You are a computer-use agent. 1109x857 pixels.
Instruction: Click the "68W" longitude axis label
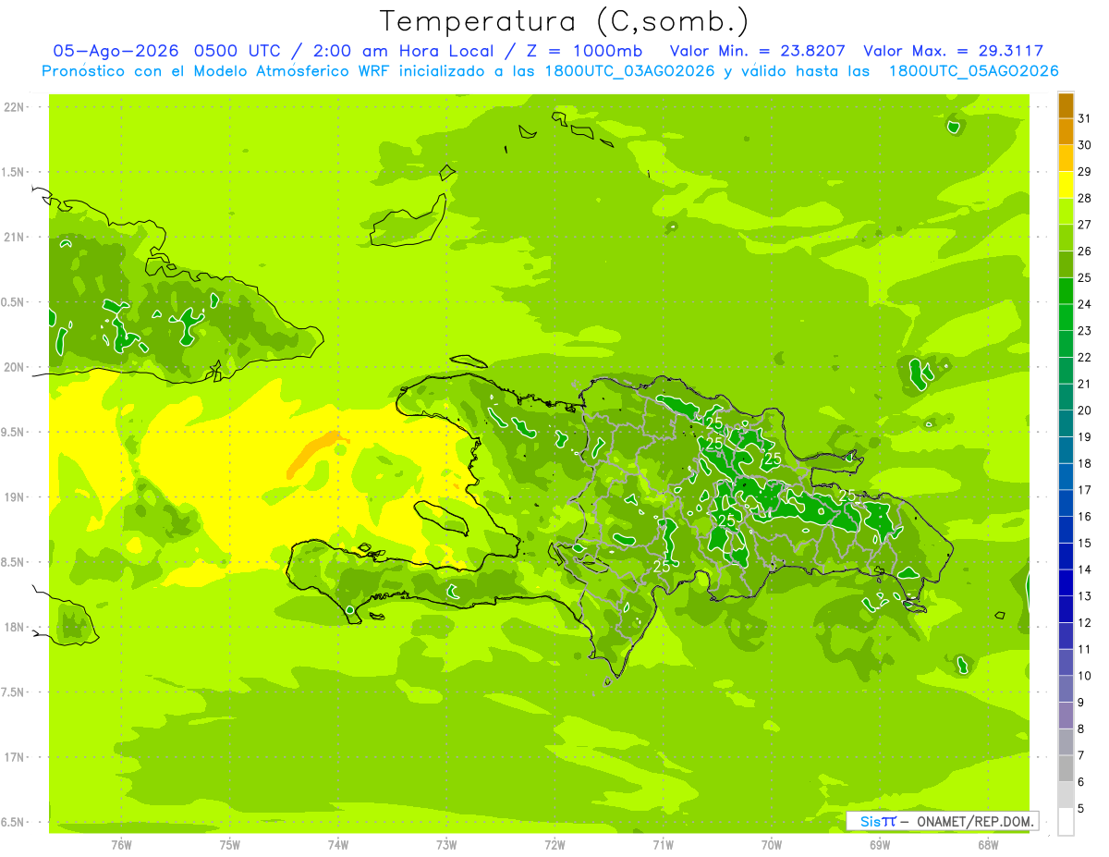click(988, 844)
